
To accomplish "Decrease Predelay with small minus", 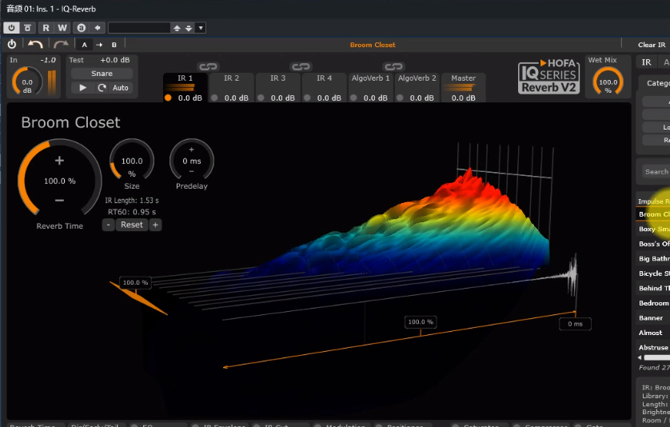I will (x=191, y=171).
